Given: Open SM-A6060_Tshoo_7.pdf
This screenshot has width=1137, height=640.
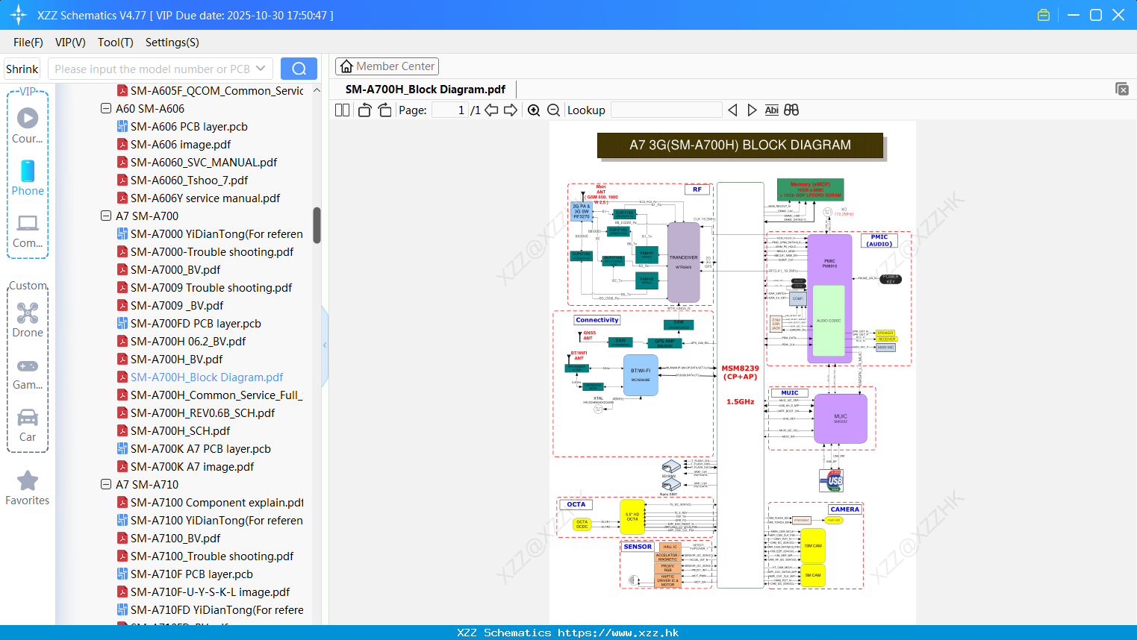Looking at the screenshot, I should (x=189, y=180).
